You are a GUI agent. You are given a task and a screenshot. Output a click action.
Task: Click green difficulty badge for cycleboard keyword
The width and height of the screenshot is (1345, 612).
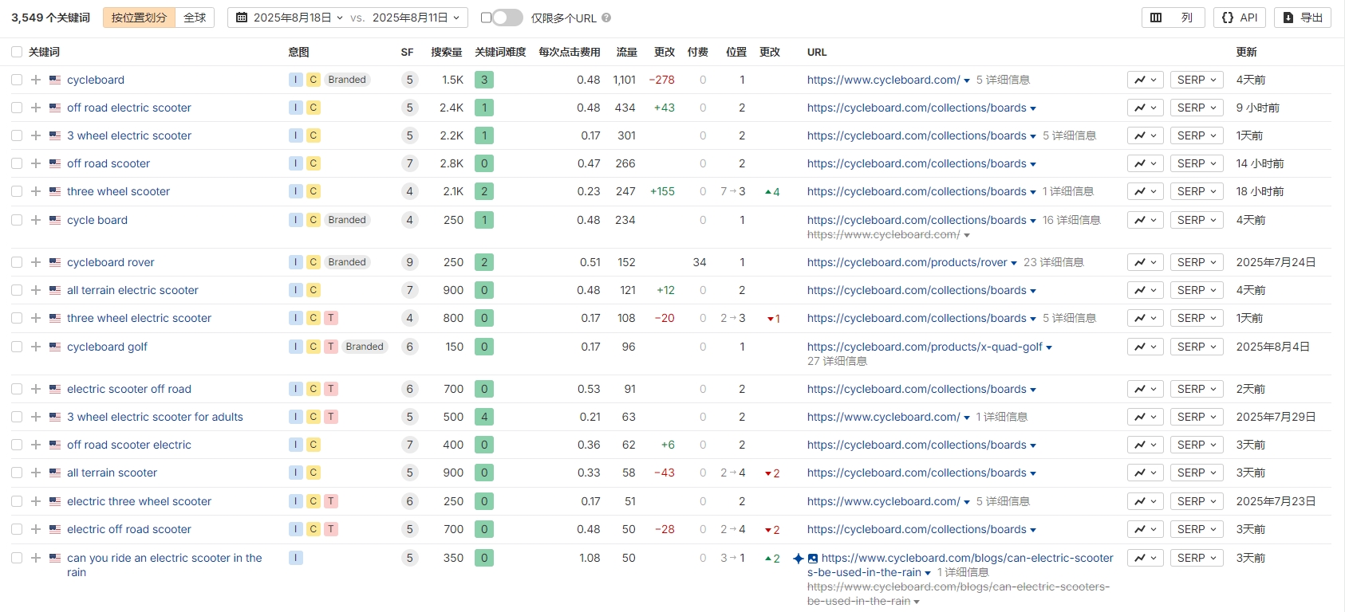[x=483, y=80]
